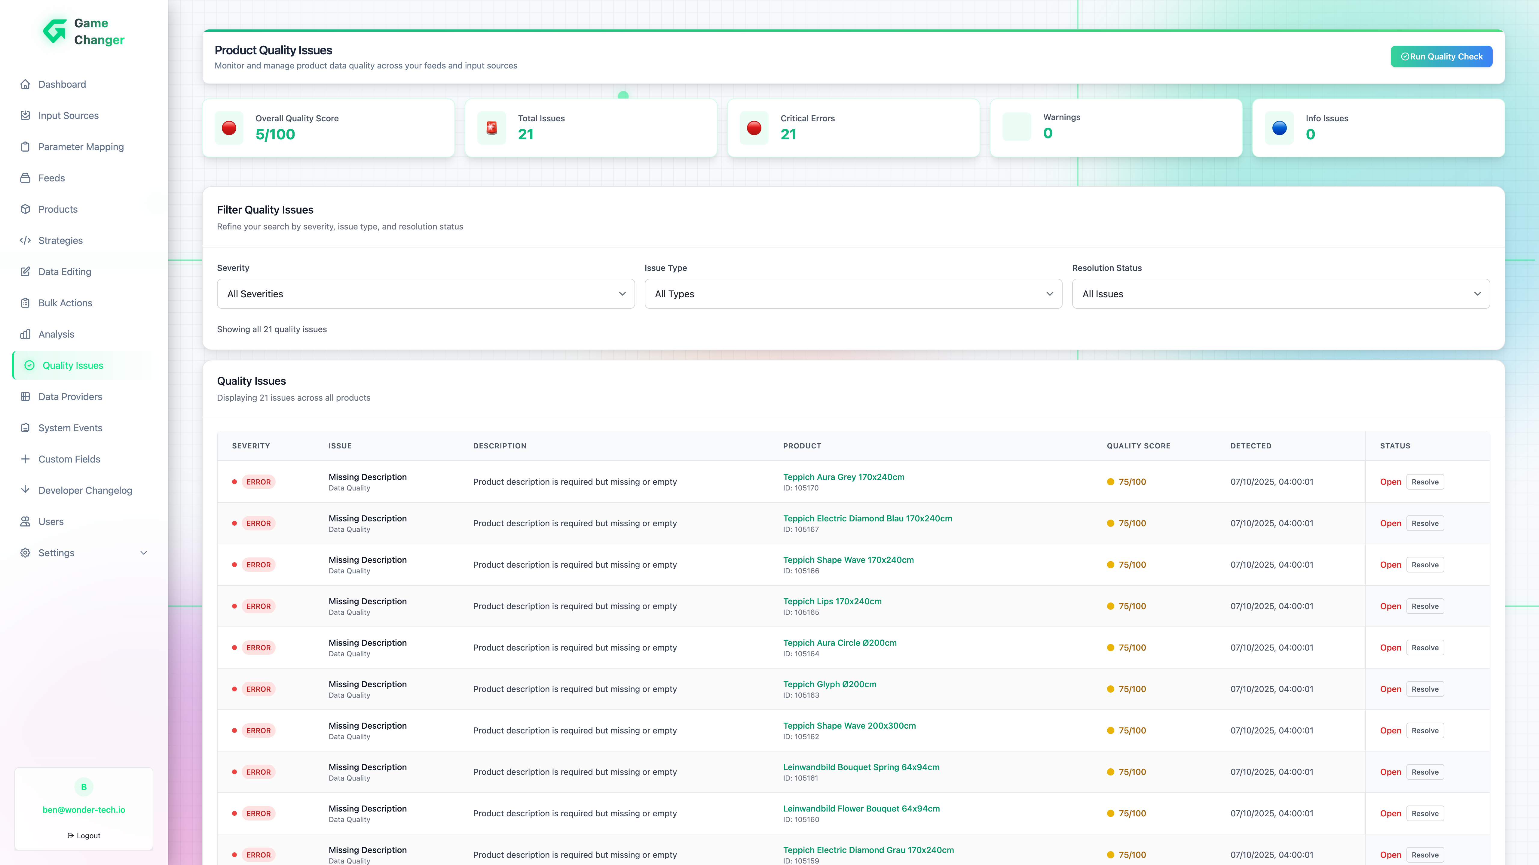Click the Analysis bar chart icon

[25, 334]
